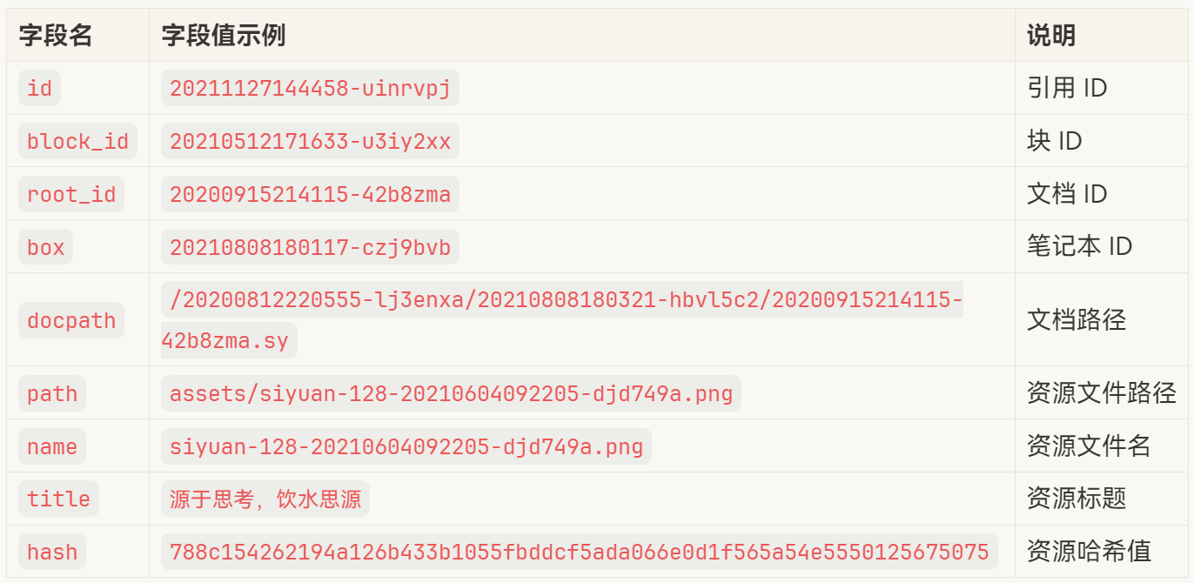Click the 'box' field name code
Image resolution: width=1194 pixels, height=583 pixels.
click(x=46, y=247)
